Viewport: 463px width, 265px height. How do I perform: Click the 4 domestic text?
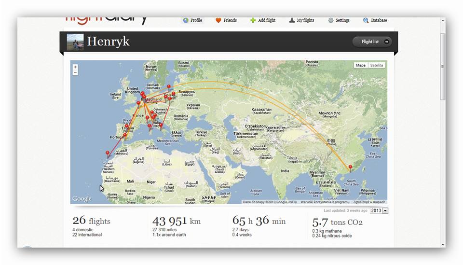click(x=82, y=230)
